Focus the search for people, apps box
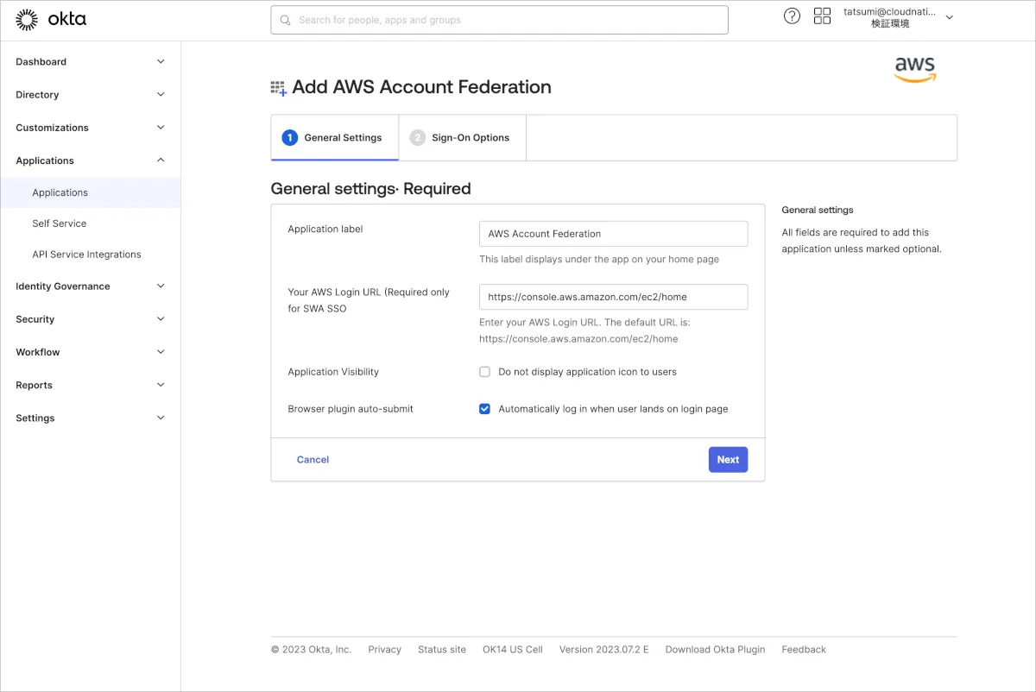 [499, 20]
